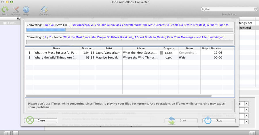259x135 pixels.
Task: Click the Album column header
Action: [140, 48]
